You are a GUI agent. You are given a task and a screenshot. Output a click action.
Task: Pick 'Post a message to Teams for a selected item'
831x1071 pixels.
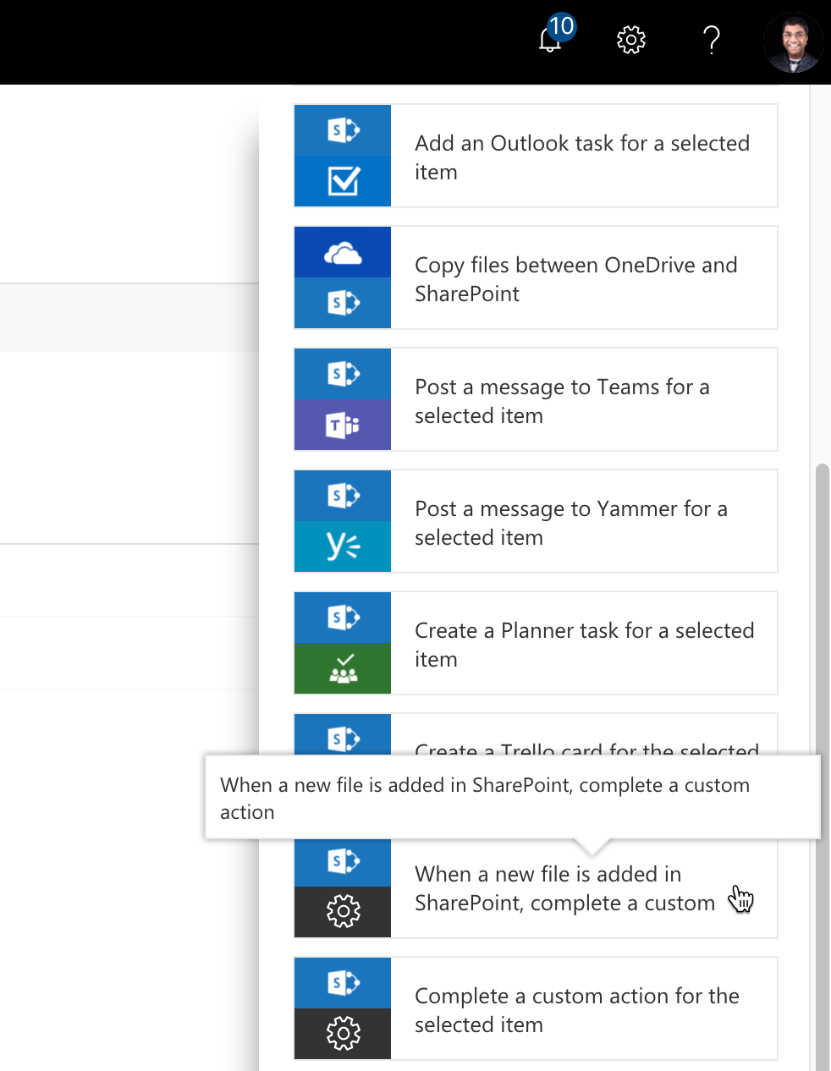click(x=562, y=400)
